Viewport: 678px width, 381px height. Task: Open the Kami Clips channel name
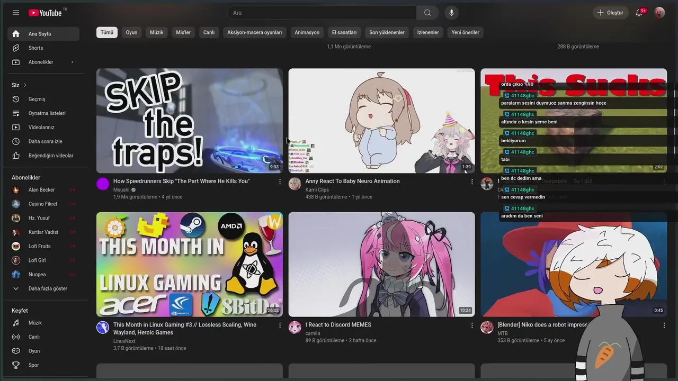tap(317, 189)
